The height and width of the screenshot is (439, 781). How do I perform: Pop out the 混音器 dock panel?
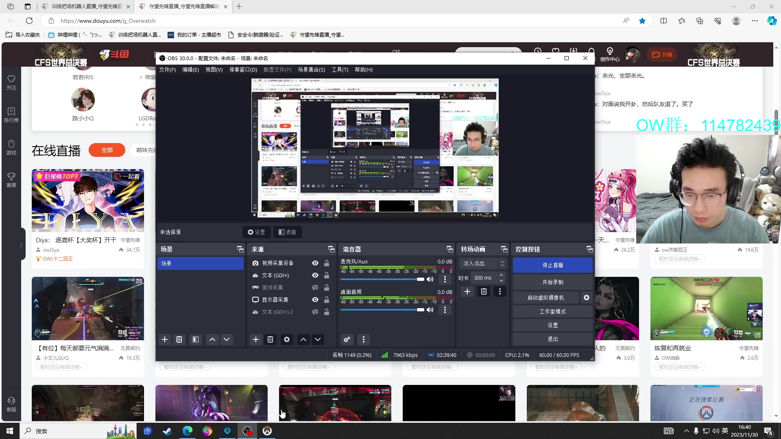pyautogui.click(x=449, y=249)
